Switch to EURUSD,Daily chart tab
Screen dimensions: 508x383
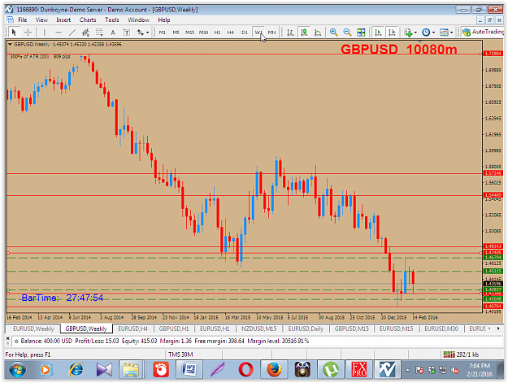tap(306, 329)
